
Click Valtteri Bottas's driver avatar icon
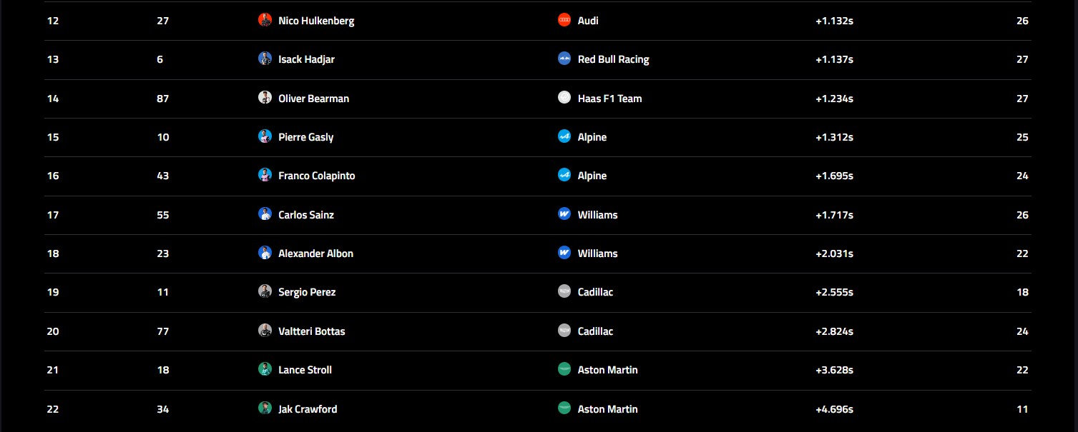(x=265, y=331)
